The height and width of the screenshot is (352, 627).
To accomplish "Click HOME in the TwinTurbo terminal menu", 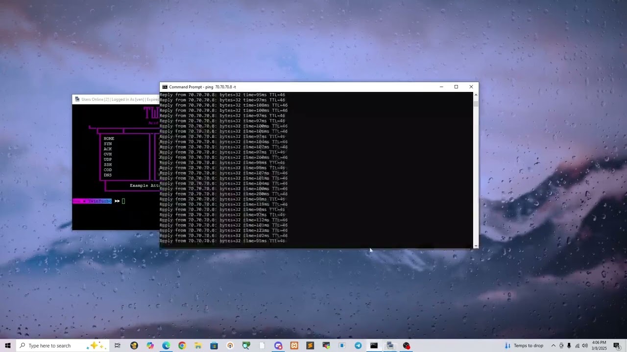I will click(x=109, y=139).
